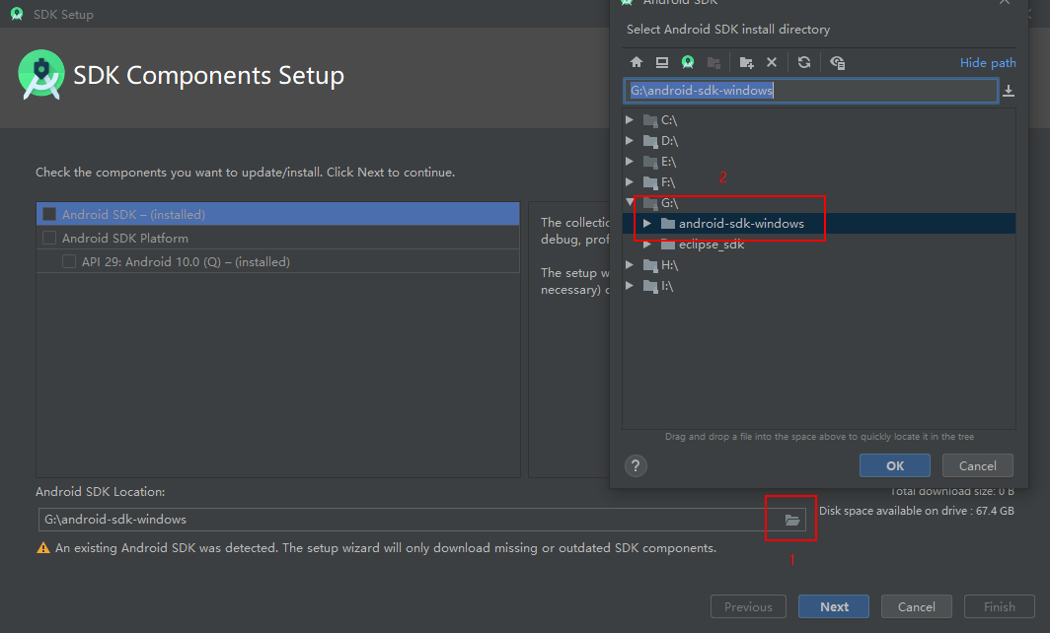Toggle the Android SDK (installed) checkbox

coord(49,214)
